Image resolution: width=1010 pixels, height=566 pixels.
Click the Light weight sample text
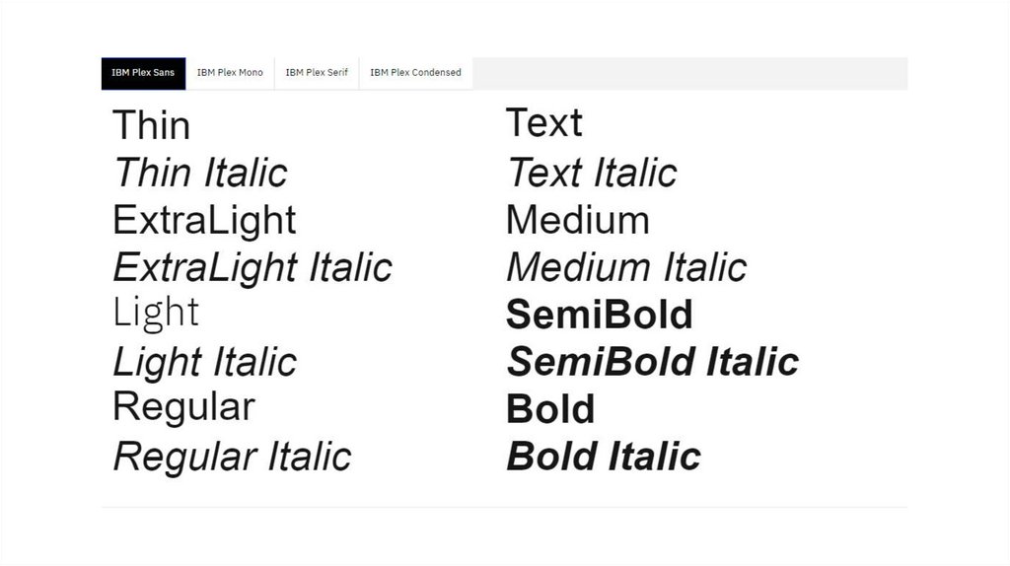coord(156,314)
